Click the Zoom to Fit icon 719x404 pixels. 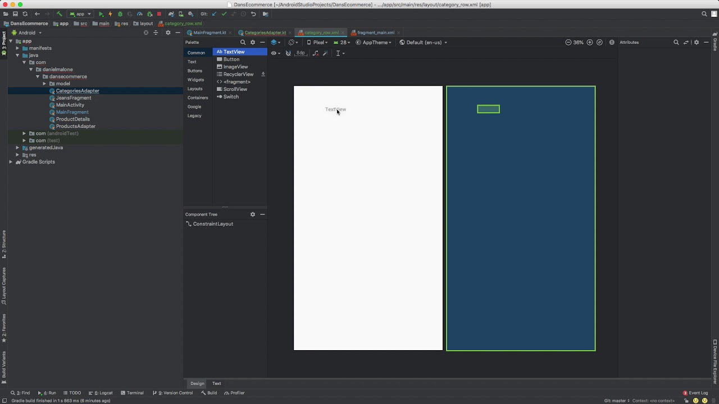(x=599, y=42)
